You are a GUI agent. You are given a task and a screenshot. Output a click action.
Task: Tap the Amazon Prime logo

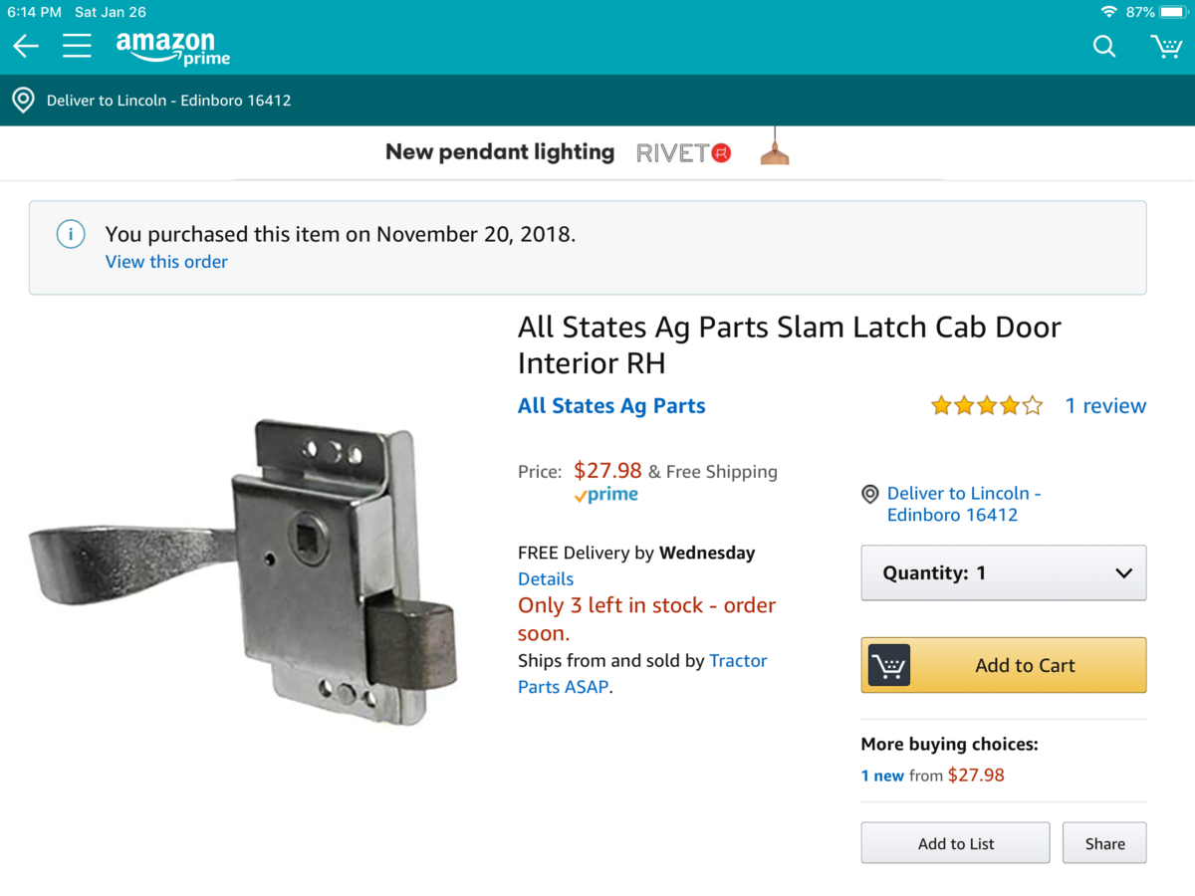point(171,47)
